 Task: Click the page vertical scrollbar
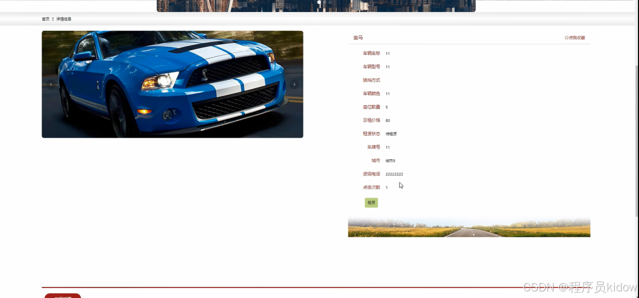click(x=636, y=141)
